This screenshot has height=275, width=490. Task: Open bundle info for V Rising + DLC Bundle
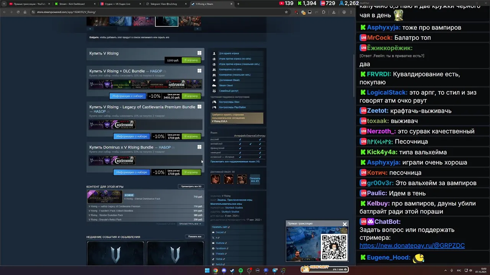(128, 96)
